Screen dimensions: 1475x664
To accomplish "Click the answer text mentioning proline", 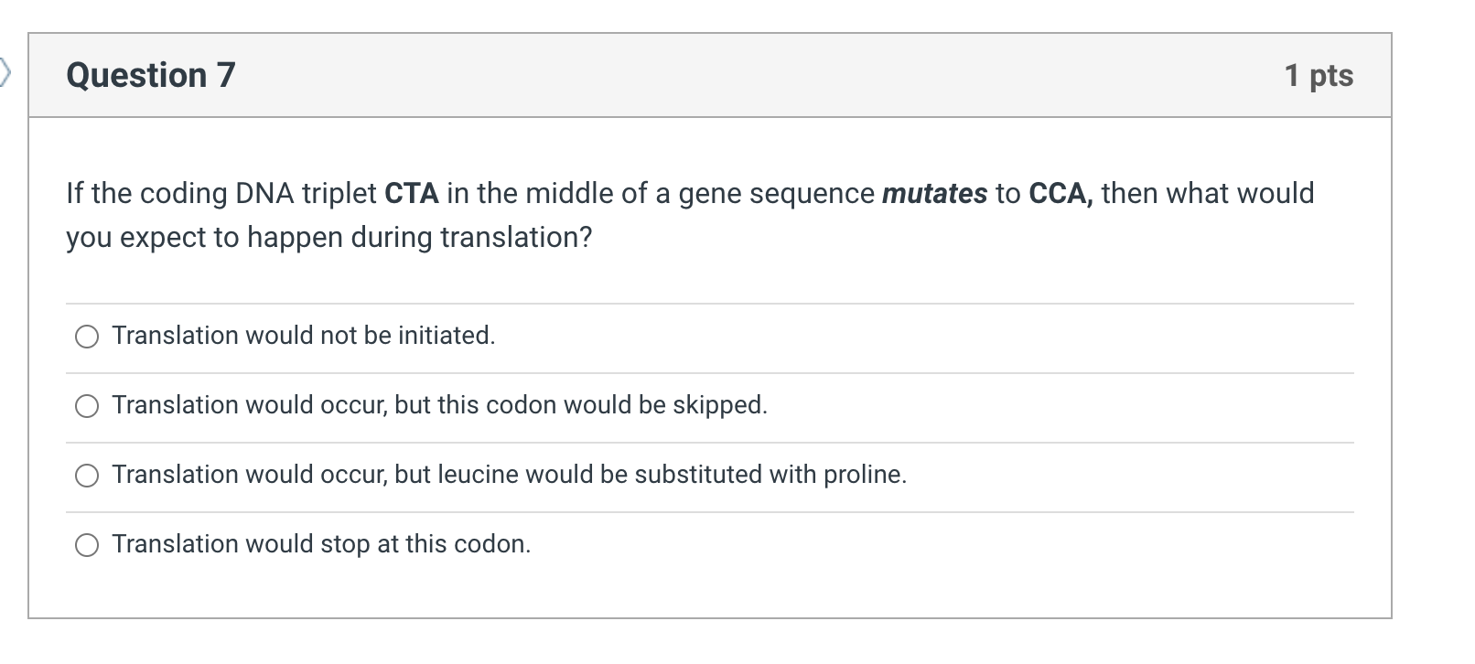I will click(x=510, y=475).
